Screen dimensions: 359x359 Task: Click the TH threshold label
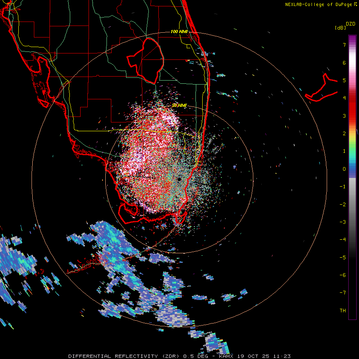(x=343, y=311)
